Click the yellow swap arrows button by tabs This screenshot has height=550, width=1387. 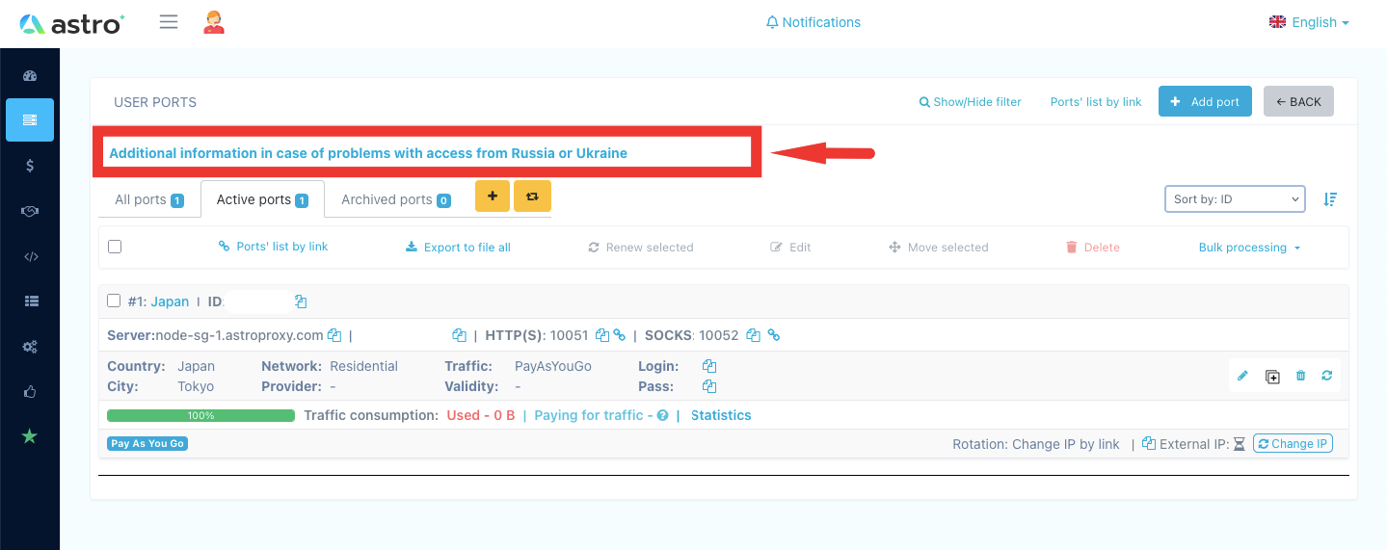(x=532, y=196)
